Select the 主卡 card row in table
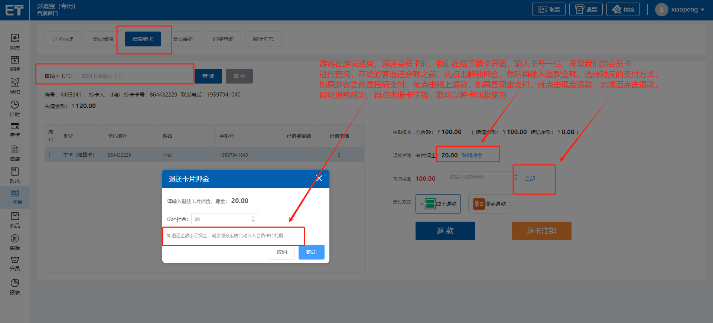The width and height of the screenshot is (713, 323). point(204,155)
